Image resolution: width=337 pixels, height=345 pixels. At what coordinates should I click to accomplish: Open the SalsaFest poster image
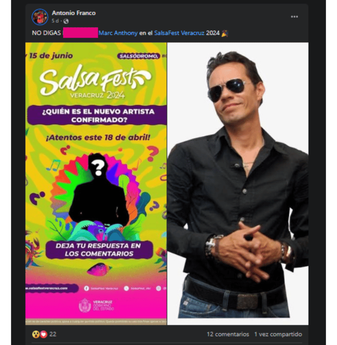pyautogui.click(x=96, y=183)
